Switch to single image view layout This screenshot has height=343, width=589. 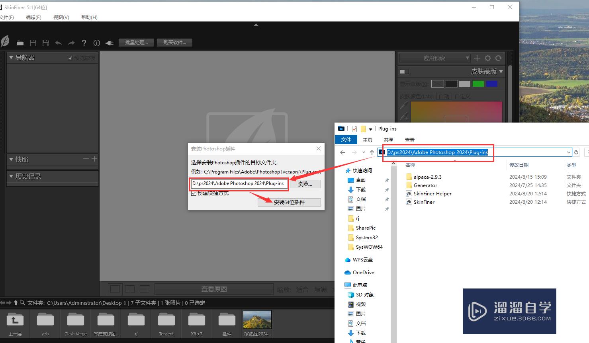pyautogui.click(x=115, y=289)
